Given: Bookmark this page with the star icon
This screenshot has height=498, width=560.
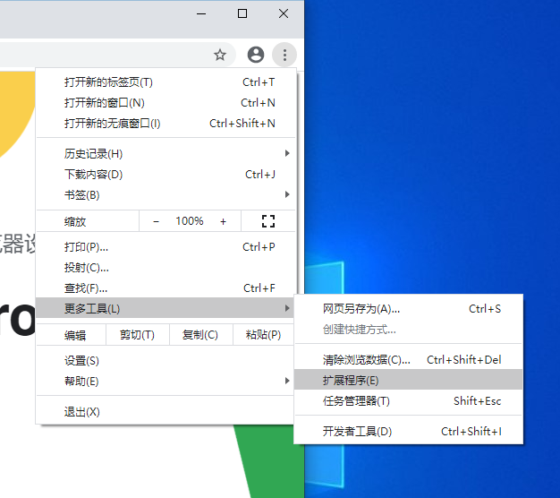Looking at the screenshot, I should click(x=220, y=55).
